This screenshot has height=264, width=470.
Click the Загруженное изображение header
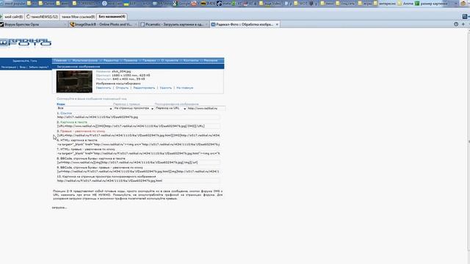click(79, 67)
